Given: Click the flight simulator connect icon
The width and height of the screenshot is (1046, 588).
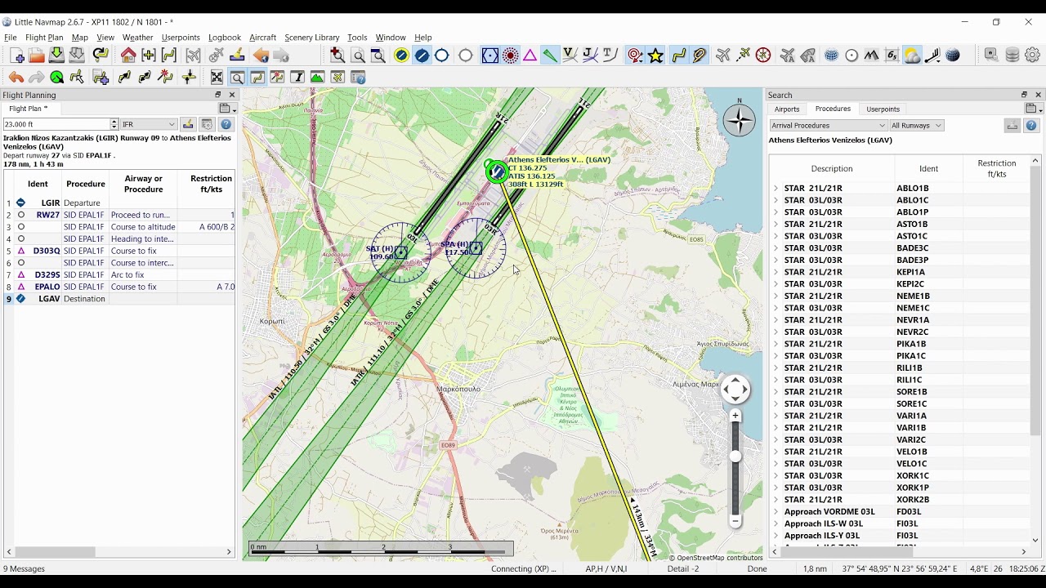Looking at the screenshot, I should pyautogui.click(x=991, y=56).
